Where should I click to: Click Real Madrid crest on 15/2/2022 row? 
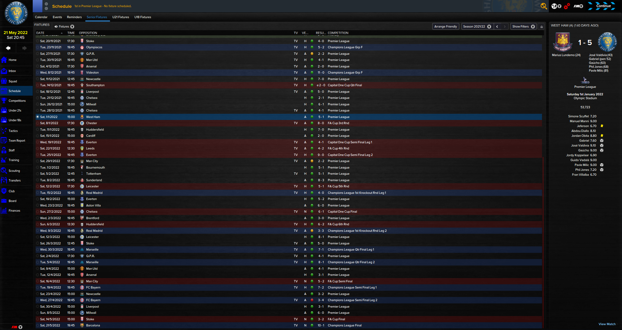tap(82, 193)
